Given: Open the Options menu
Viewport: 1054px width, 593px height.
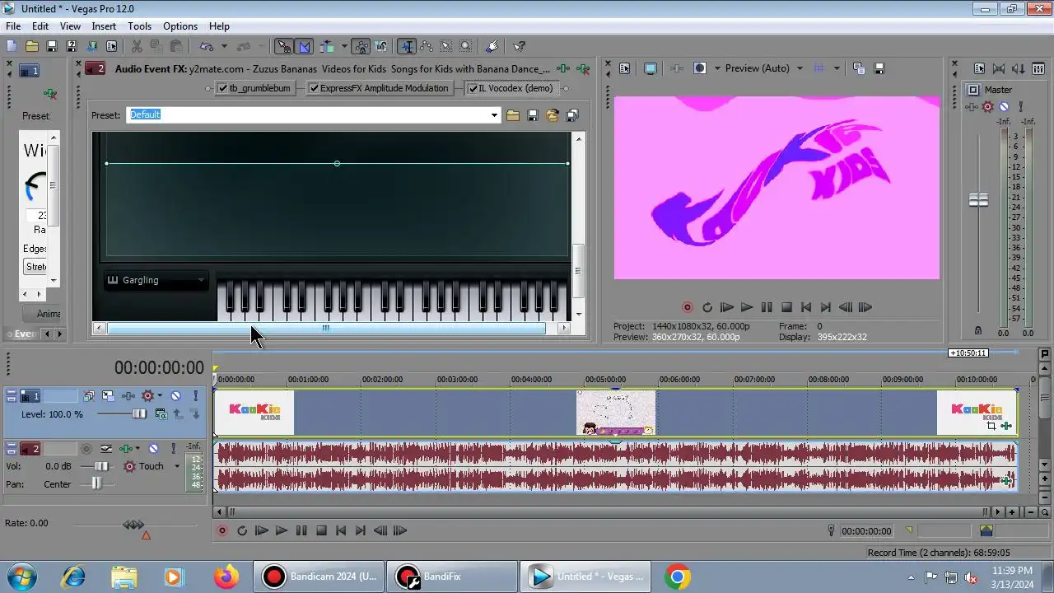Looking at the screenshot, I should [180, 26].
